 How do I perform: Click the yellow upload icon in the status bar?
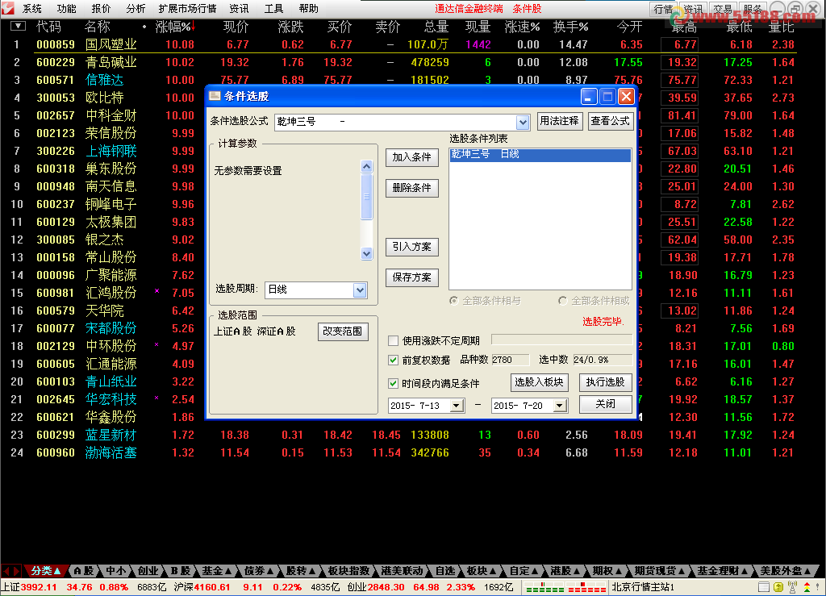[x=778, y=587]
